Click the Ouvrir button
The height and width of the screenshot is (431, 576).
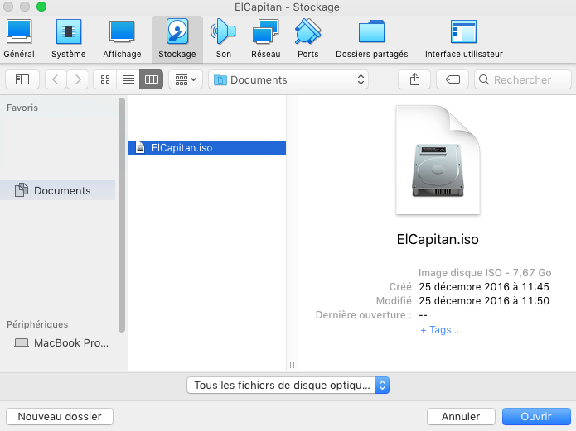[x=536, y=417]
